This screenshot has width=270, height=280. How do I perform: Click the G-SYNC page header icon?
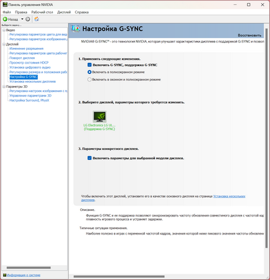coord(76,29)
